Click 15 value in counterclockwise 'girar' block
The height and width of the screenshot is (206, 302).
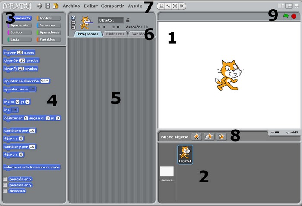pos(21,69)
